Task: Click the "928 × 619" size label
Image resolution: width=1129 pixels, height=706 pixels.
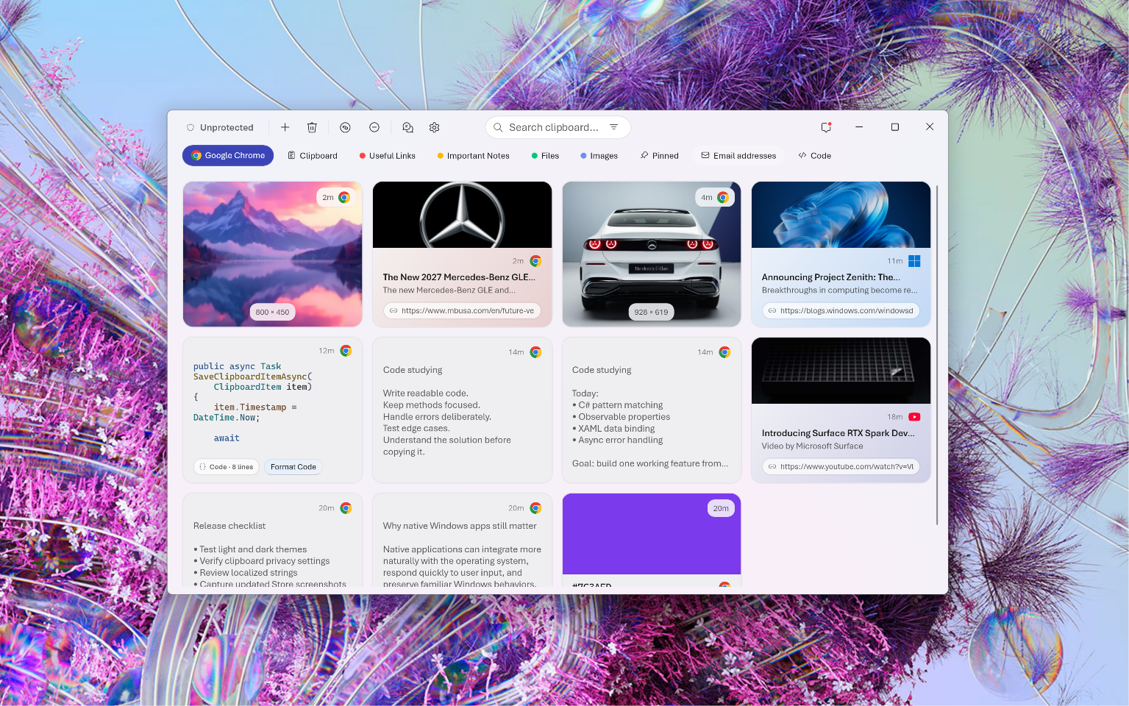Action: 651,312
